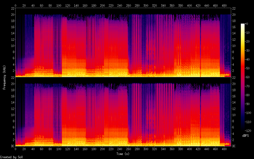Select the "Time (s)" axis title
This screenshot has width=254, height=159.
pos(123,154)
